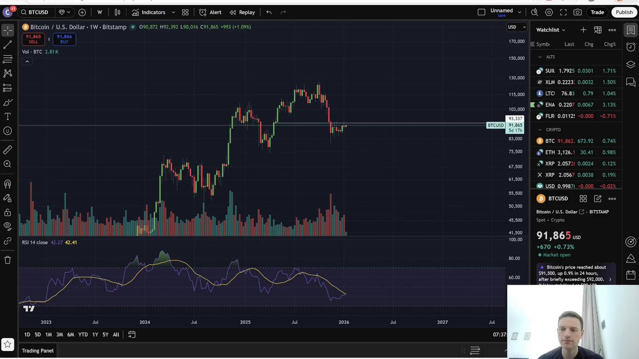Viewport: 639px width, 359px height.
Task: Select the All time range
Action: 116,335
